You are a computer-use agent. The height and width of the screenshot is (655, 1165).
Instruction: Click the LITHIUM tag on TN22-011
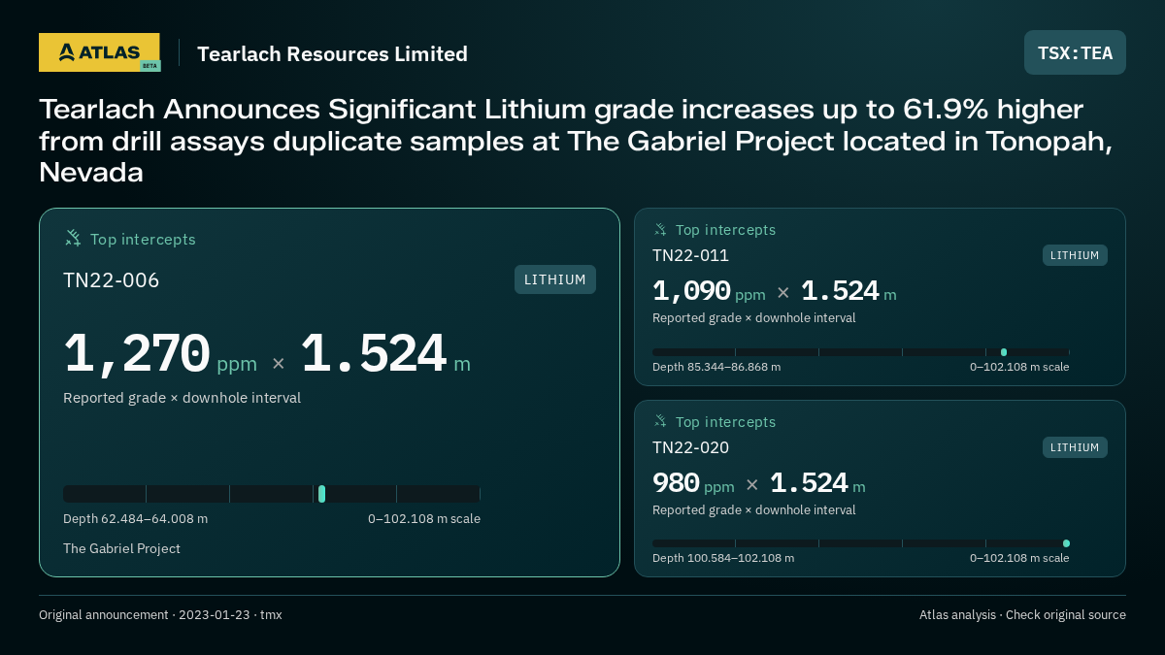pyautogui.click(x=1075, y=255)
